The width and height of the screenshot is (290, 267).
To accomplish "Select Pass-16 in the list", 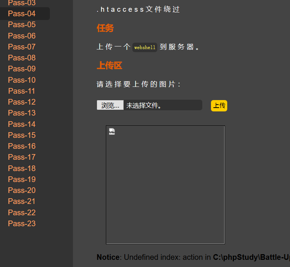I will pos(22,146).
